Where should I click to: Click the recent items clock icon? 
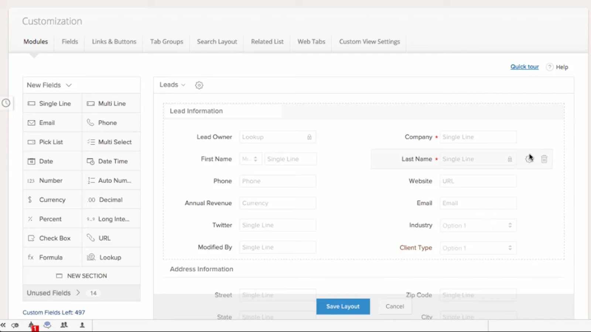(6, 103)
